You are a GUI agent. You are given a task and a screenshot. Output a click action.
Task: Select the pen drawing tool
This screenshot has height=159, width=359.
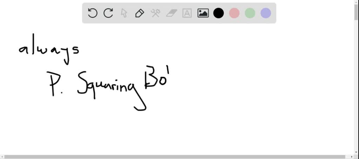tap(140, 13)
